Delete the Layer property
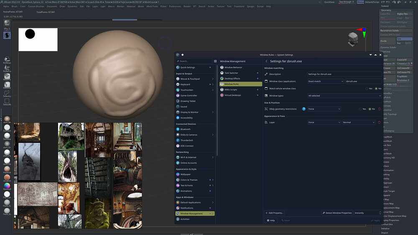418x235 pixels. [x=380, y=123]
